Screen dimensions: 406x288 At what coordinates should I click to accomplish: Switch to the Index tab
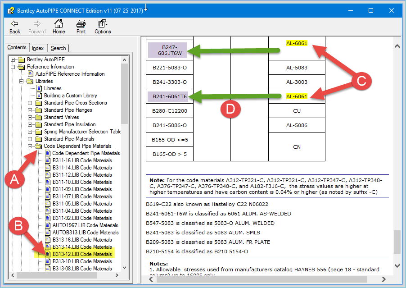pos(38,48)
